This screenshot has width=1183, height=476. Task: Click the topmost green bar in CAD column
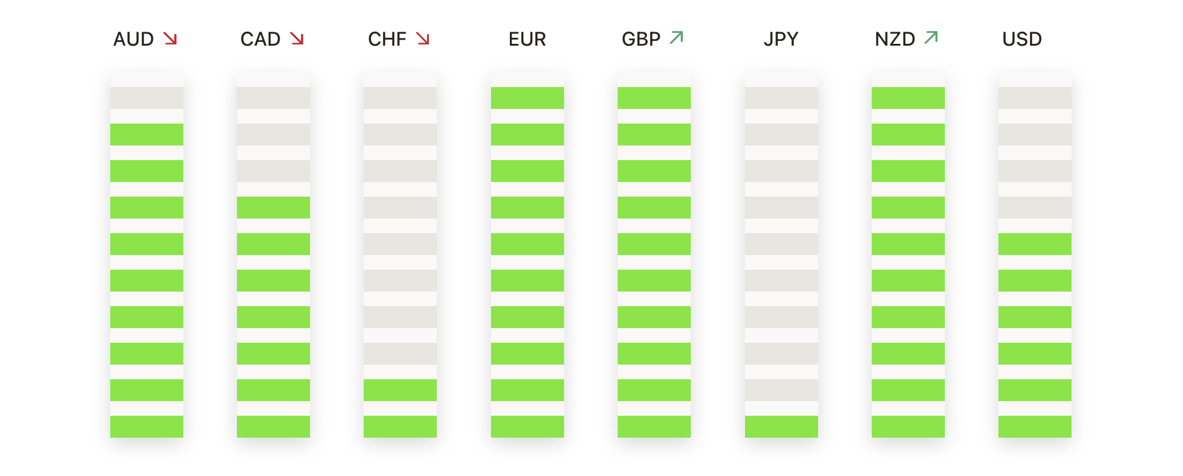click(x=274, y=208)
